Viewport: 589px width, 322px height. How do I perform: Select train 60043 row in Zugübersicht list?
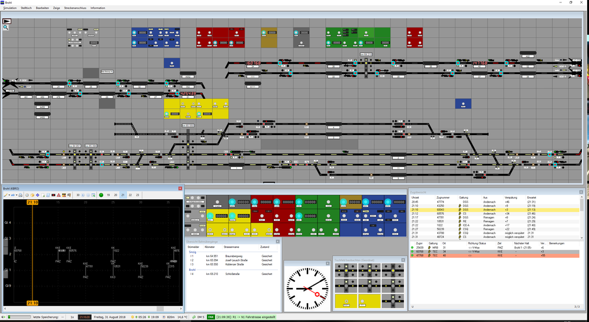pos(495,210)
